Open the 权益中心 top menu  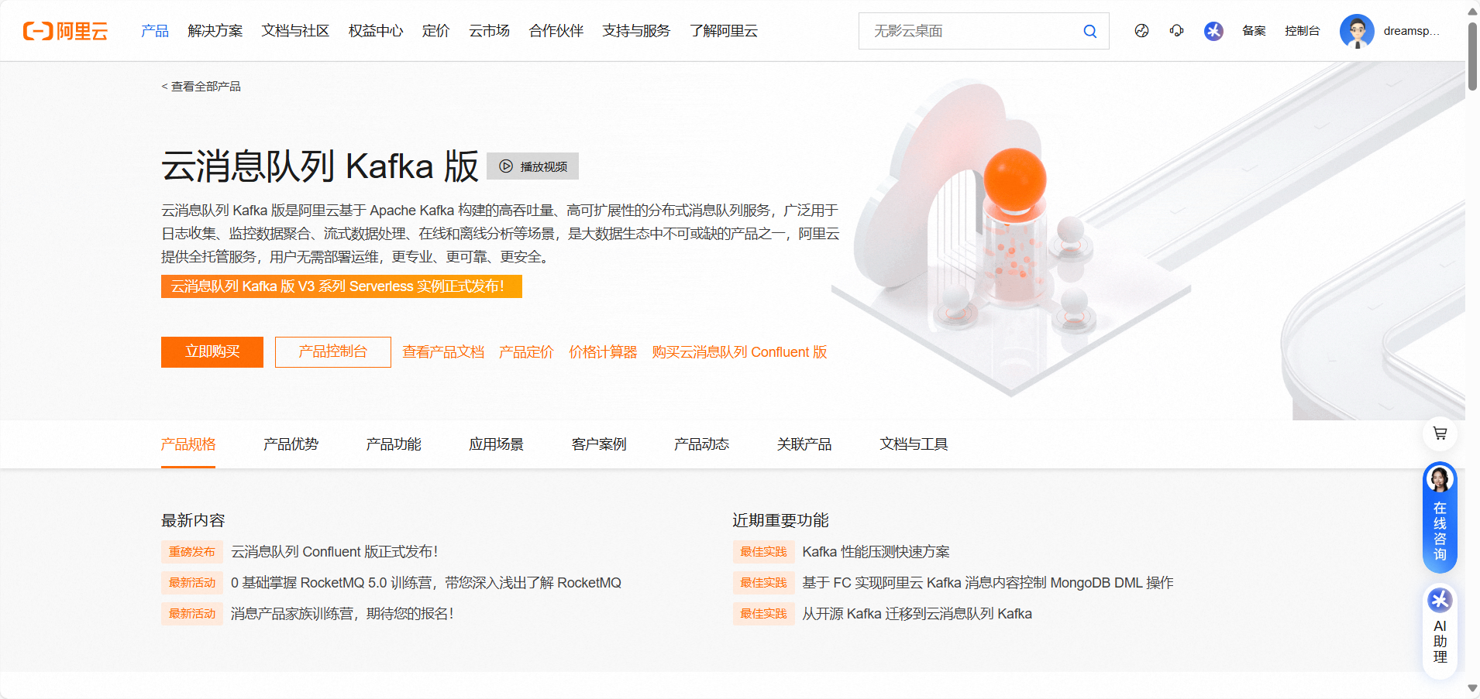click(376, 31)
